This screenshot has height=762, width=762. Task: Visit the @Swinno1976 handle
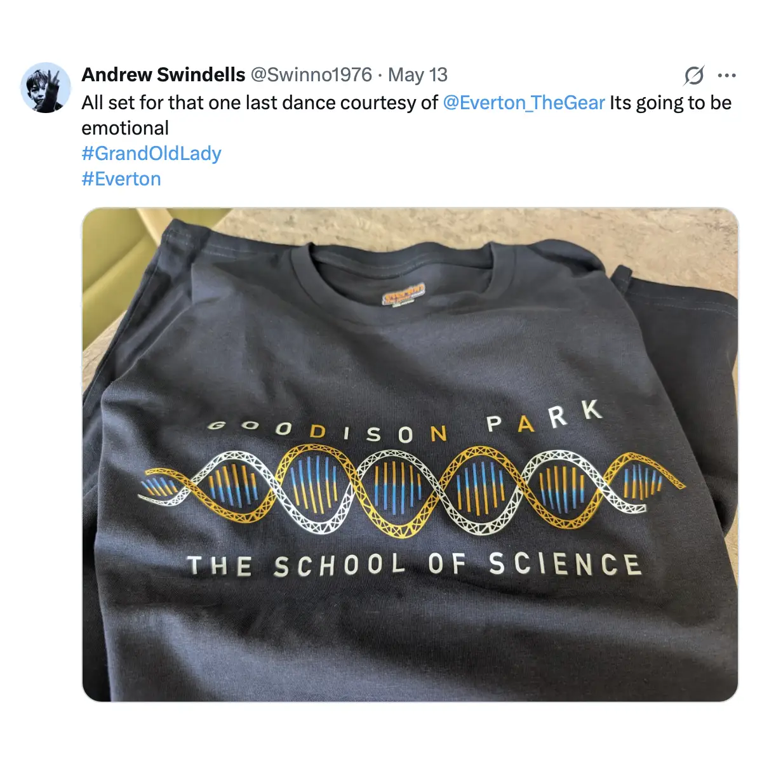coord(311,75)
